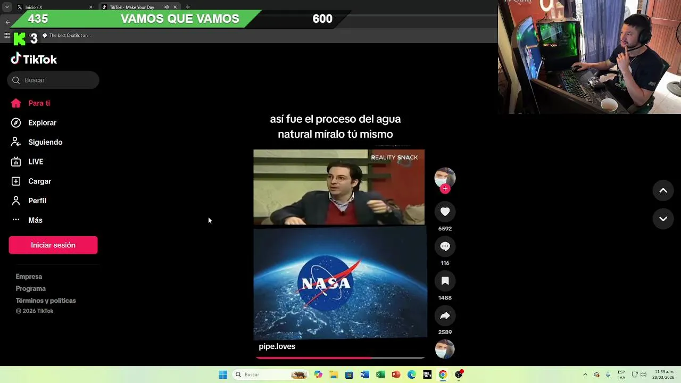Seek using the red video progress bar
681x383 pixels.
pos(340,357)
